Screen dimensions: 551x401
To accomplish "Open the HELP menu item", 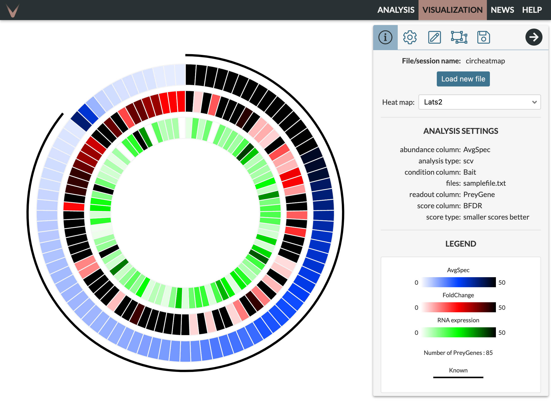I will pos(532,10).
